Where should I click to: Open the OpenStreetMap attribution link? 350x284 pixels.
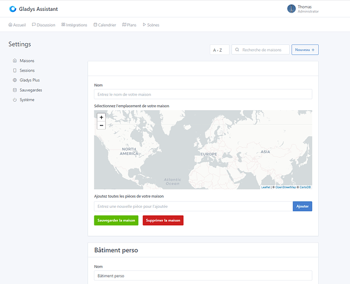[x=285, y=187]
